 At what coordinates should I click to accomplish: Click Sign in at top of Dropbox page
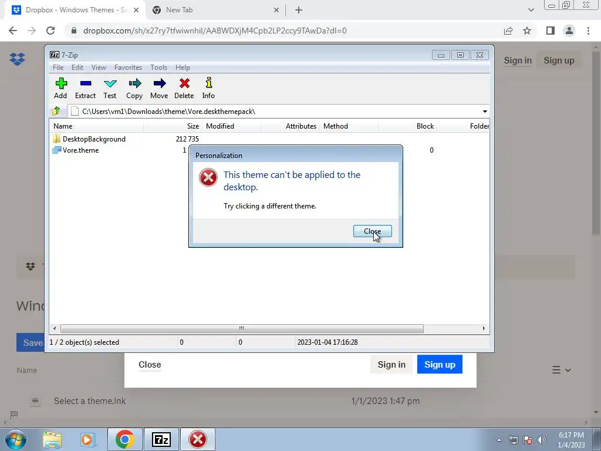518,60
